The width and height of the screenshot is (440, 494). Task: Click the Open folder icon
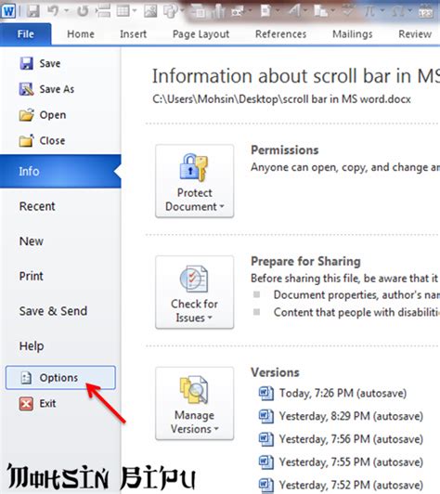(27, 115)
